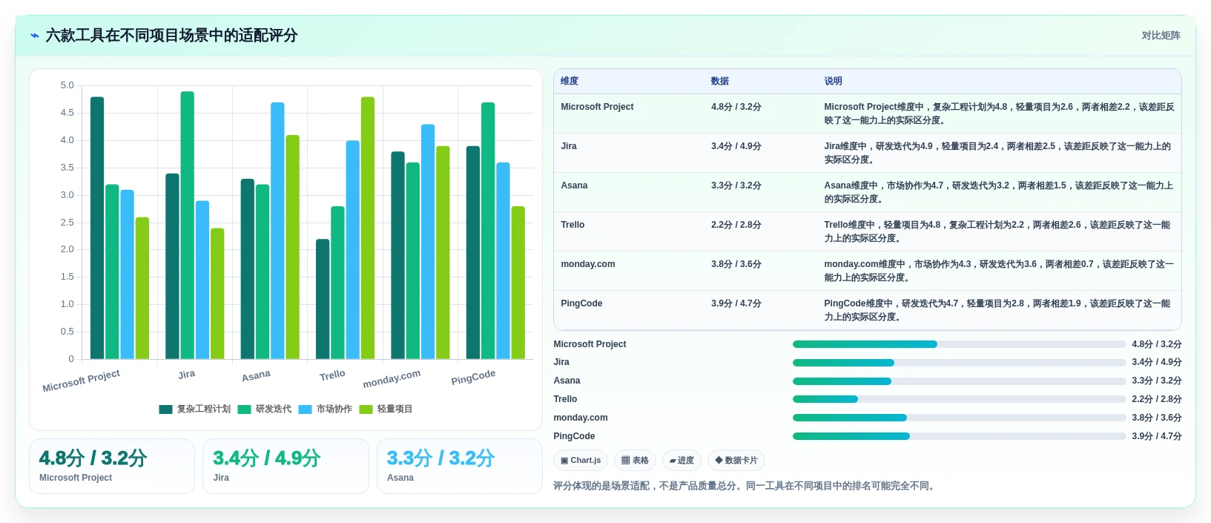Click the chart title 六款工具在不同项目场景中的适配评分
Screen dimensions: 1211x523
171,36
